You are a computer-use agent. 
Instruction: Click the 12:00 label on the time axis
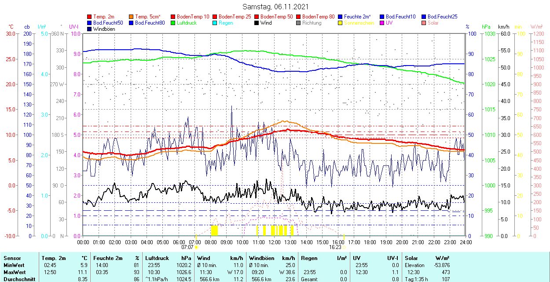point(275,242)
